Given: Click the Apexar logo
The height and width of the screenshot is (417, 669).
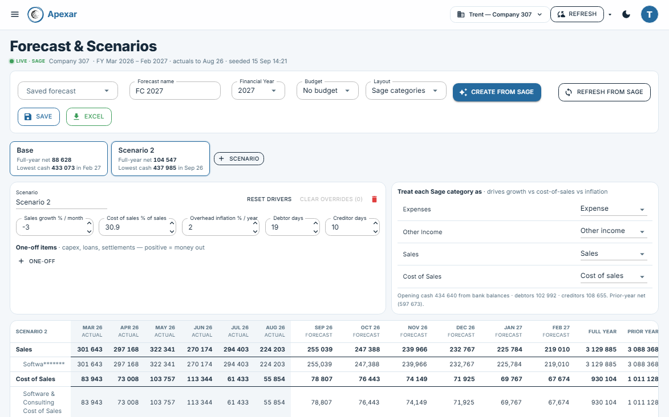Looking at the screenshot, I should pos(52,14).
